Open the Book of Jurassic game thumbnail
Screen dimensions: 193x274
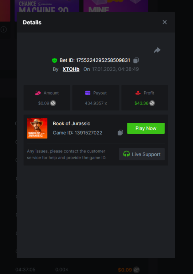coord(37,128)
